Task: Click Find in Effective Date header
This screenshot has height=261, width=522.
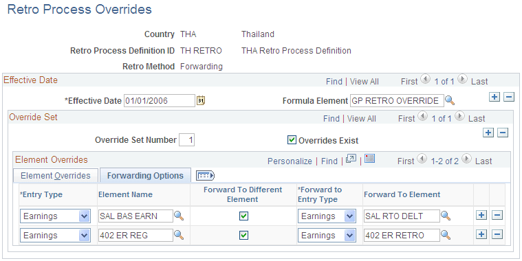Action: 334,82
